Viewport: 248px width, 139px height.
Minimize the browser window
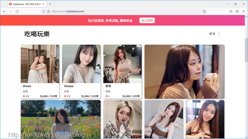pyautogui.click(x=227, y=4)
